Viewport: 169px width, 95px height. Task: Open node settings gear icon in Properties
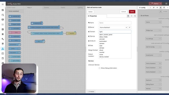tap(128, 16)
